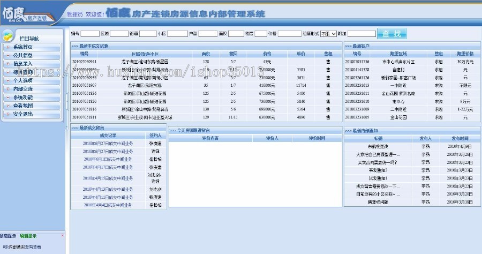Click the 一中附近 customer region cell
This screenshot has width=482, height=254.
[x=398, y=86]
